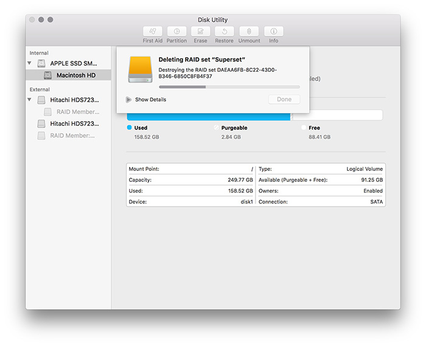Click the External section header

click(x=40, y=89)
